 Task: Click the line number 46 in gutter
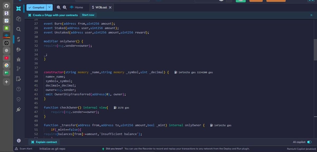(x=36, y=108)
